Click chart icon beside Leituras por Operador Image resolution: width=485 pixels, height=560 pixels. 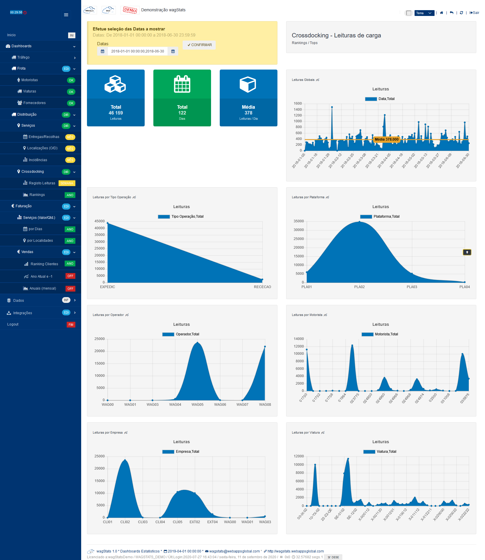[x=127, y=315]
